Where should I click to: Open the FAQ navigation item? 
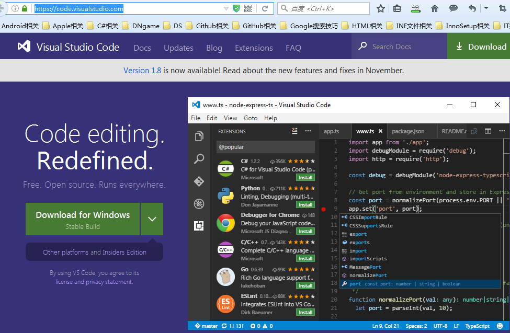[x=293, y=48]
